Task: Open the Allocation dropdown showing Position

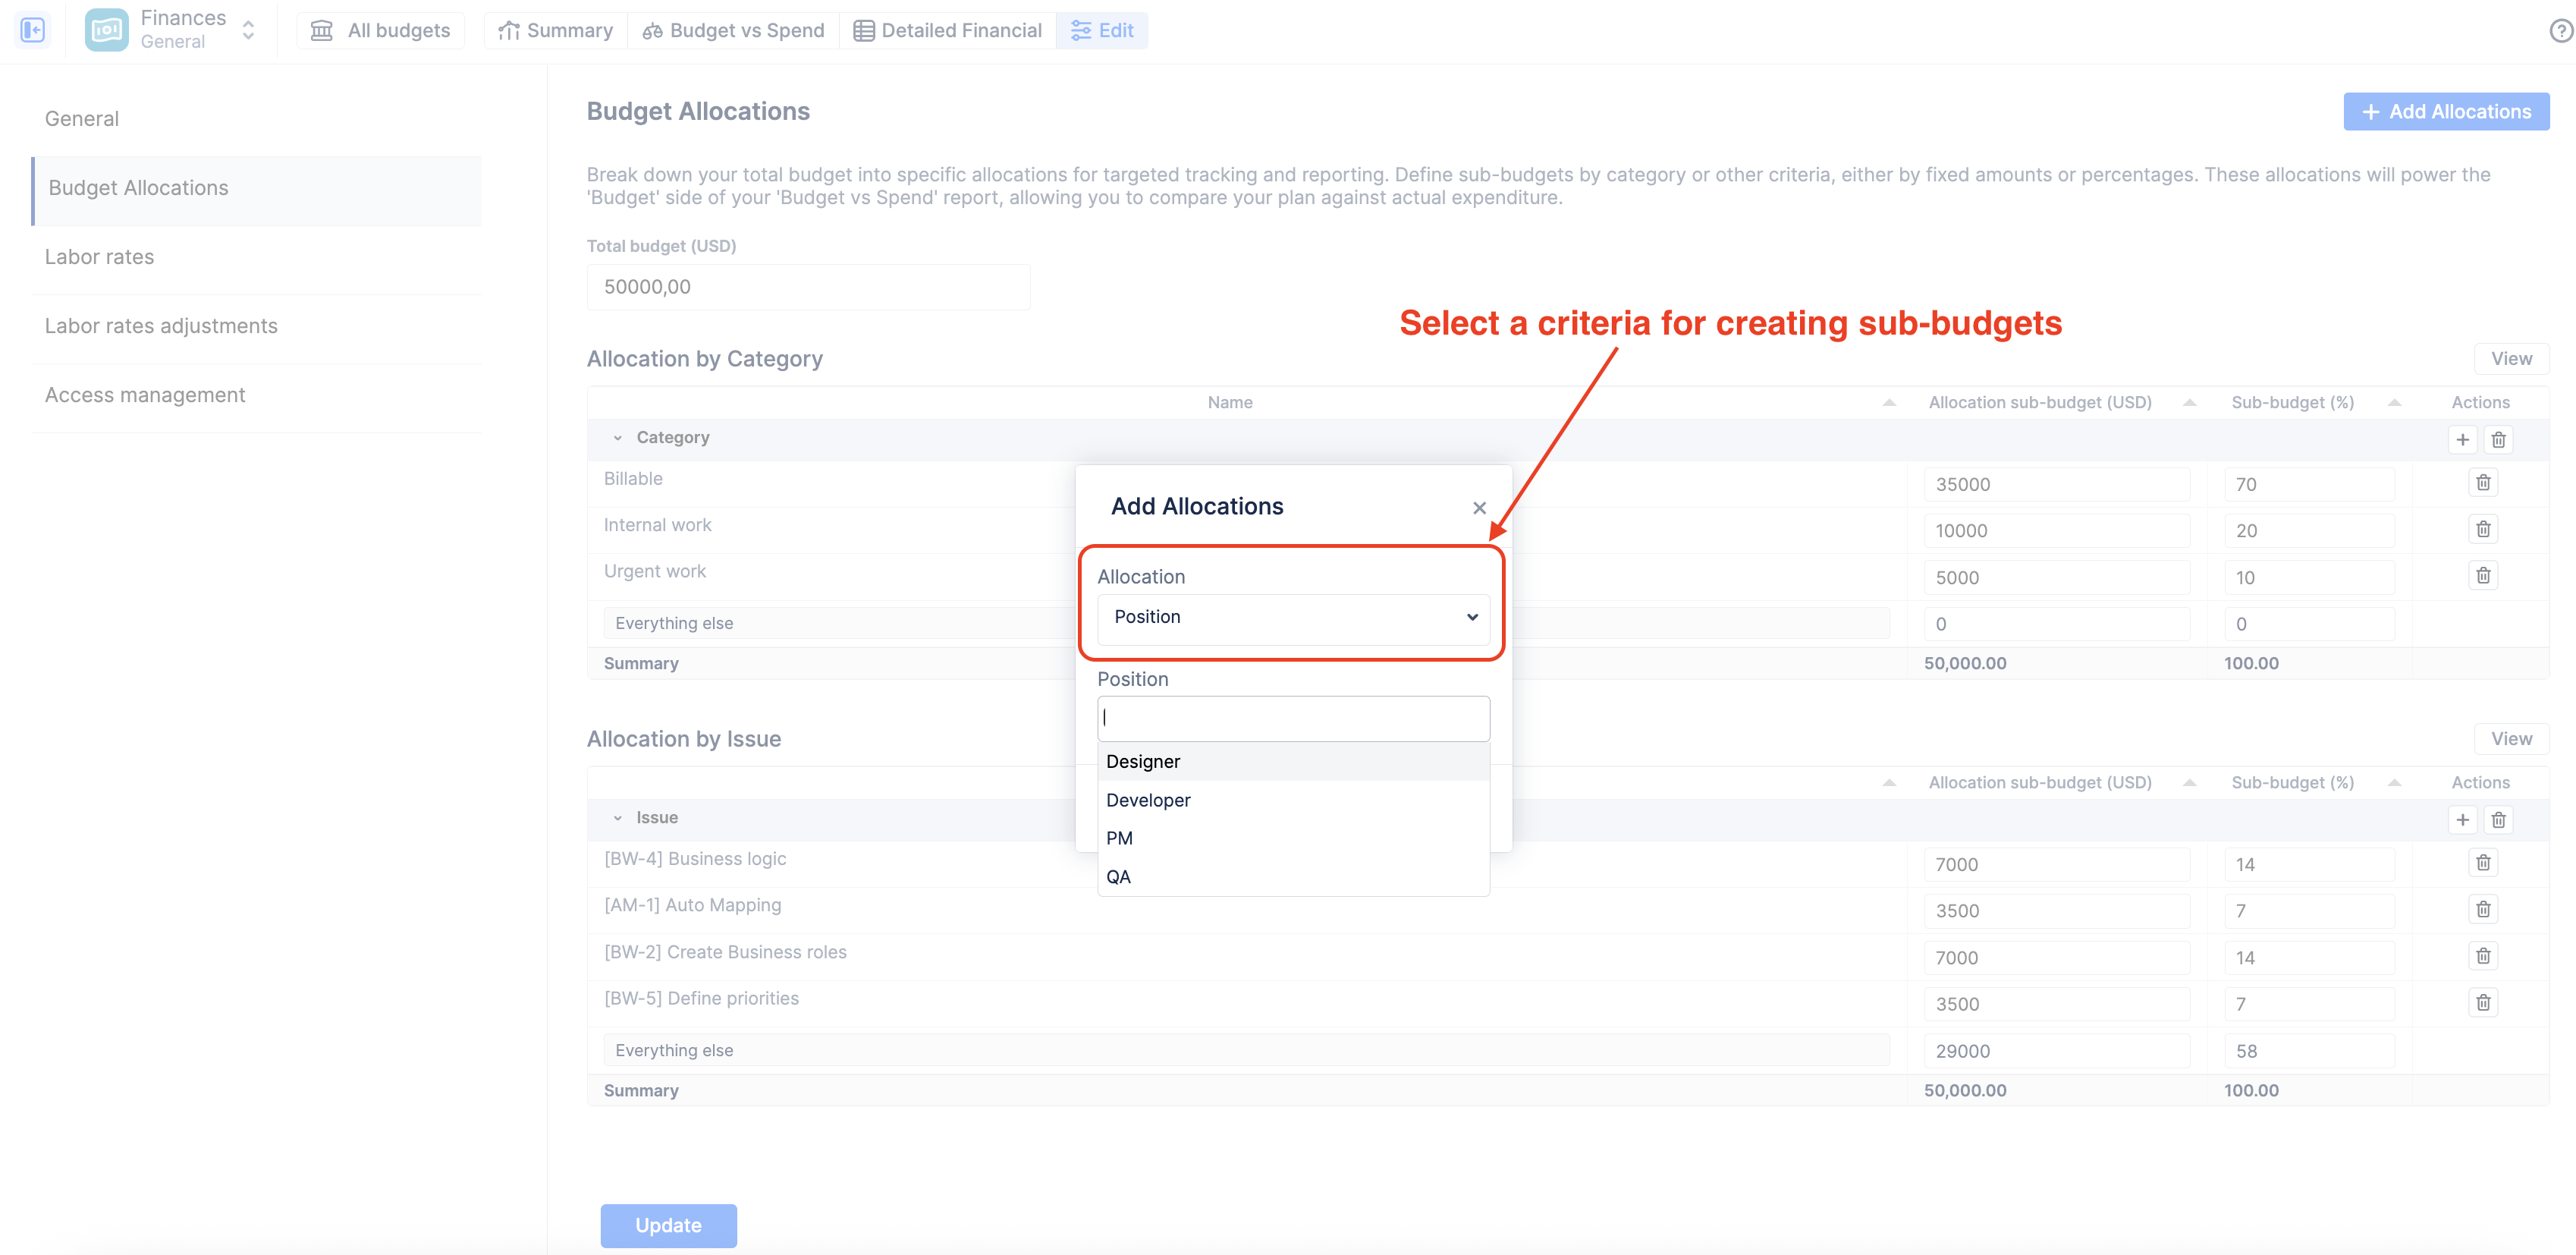Action: [1293, 617]
